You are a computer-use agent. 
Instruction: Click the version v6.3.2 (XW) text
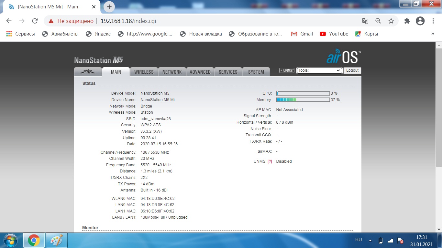(151, 131)
